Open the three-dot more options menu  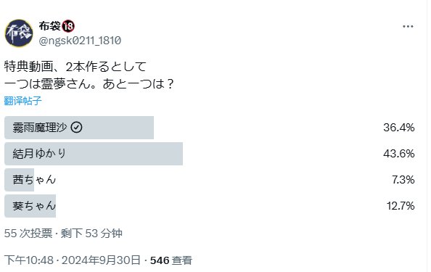click(408, 26)
